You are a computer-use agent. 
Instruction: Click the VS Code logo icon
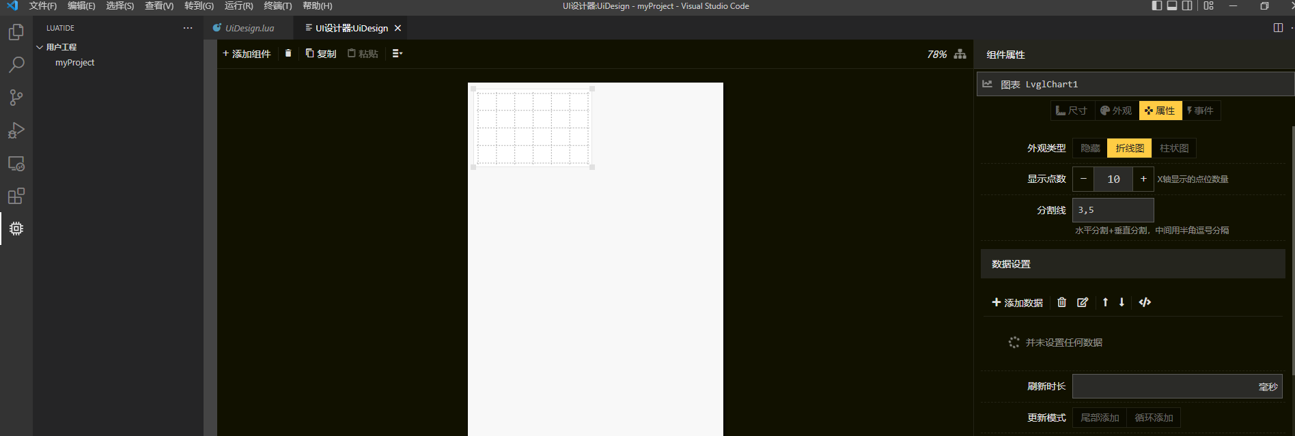(x=12, y=5)
